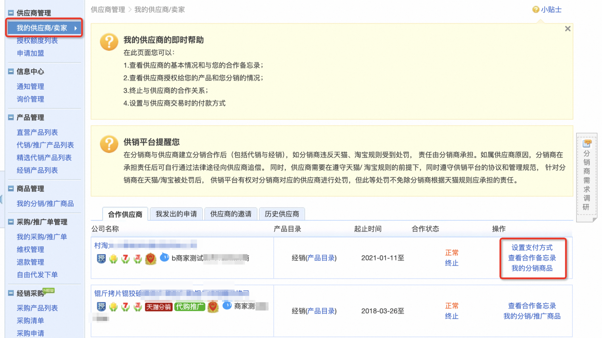Click the 小贴士 question mark icon

coord(536,9)
